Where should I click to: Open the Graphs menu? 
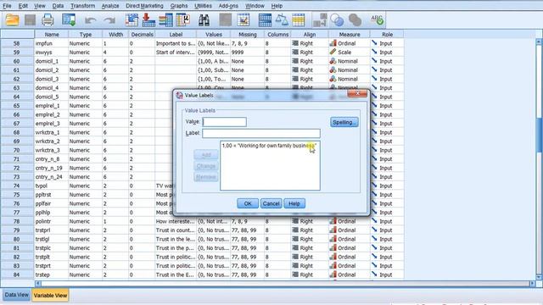(x=179, y=6)
